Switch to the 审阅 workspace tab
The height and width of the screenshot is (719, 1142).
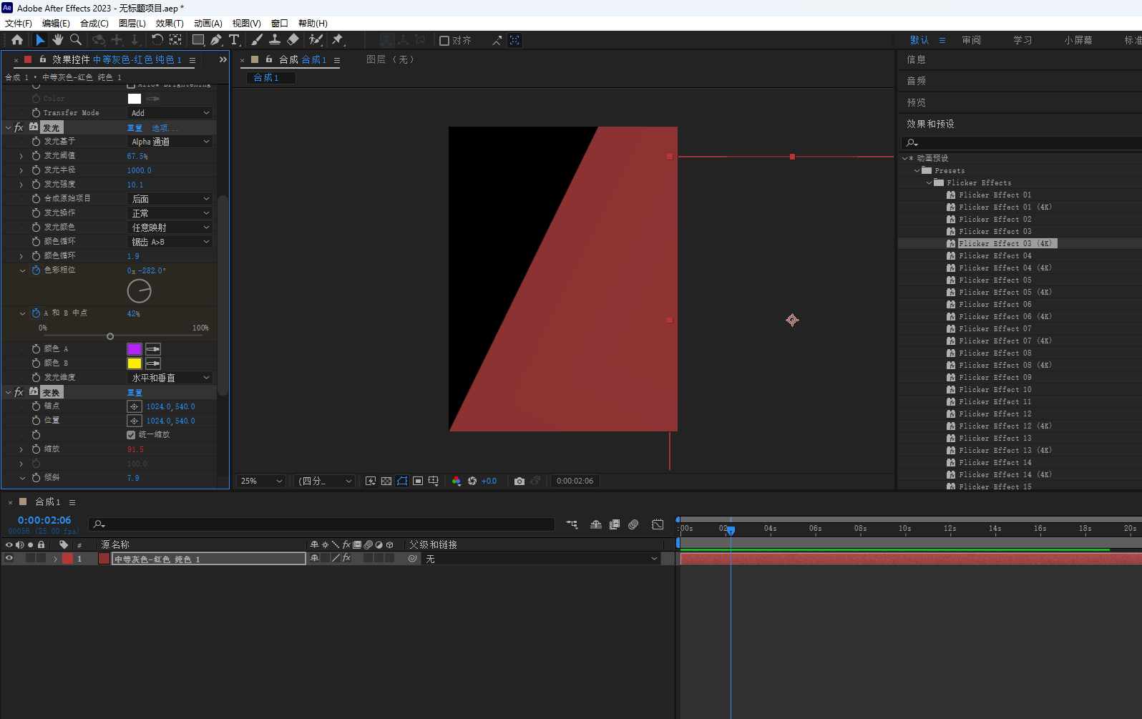pos(971,40)
